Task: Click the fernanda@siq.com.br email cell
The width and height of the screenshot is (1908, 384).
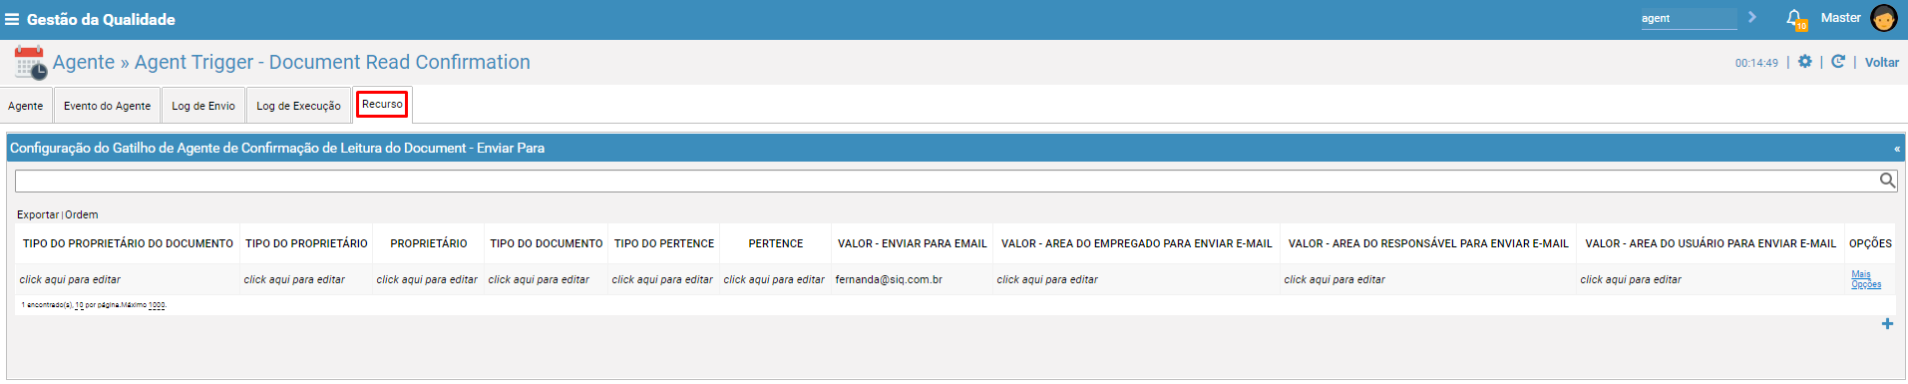Action: [x=889, y=279]
